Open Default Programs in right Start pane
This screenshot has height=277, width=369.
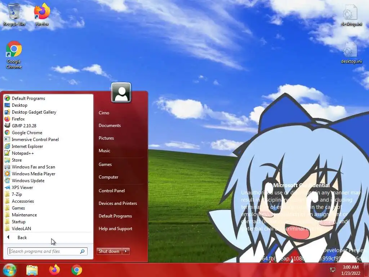coord(115,216)
